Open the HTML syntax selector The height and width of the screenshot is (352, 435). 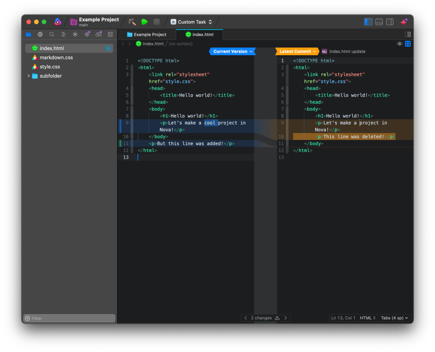368,318
